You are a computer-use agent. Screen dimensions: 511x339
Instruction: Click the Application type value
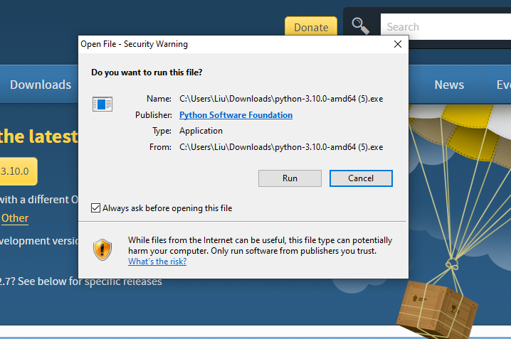click(x=201, y=131)
